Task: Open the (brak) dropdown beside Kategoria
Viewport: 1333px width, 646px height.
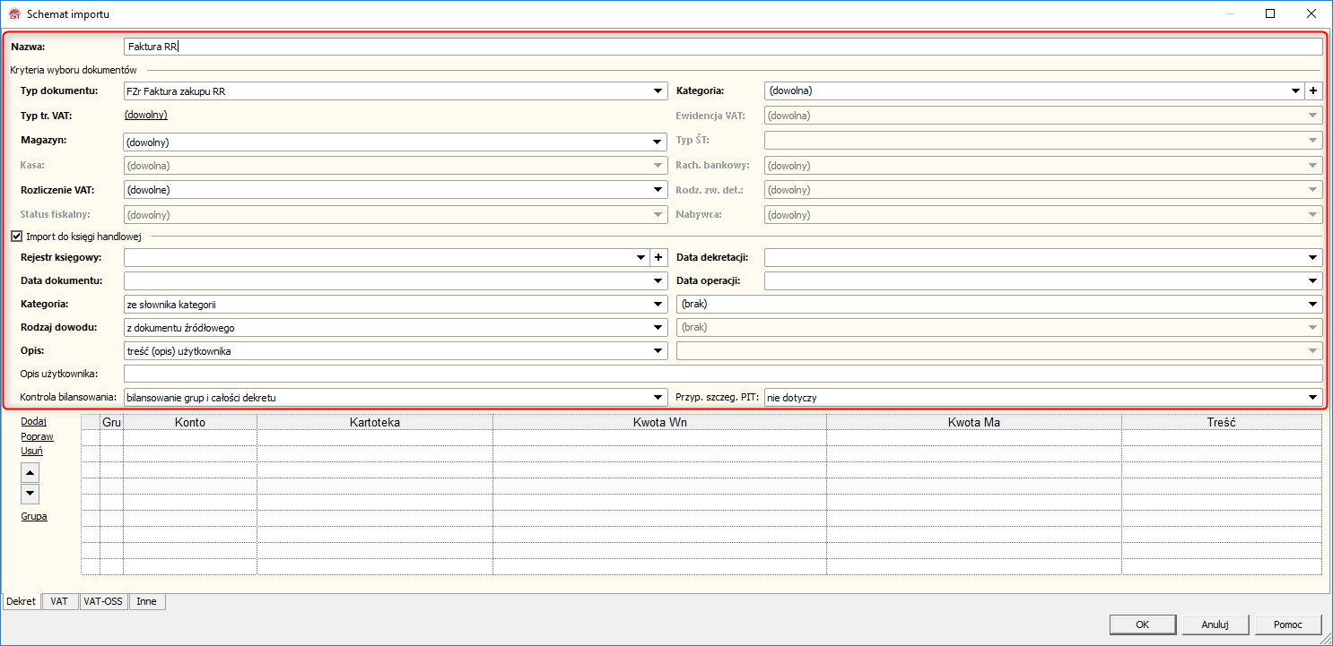Action: pyautogui.click(x=1314, y=305)
